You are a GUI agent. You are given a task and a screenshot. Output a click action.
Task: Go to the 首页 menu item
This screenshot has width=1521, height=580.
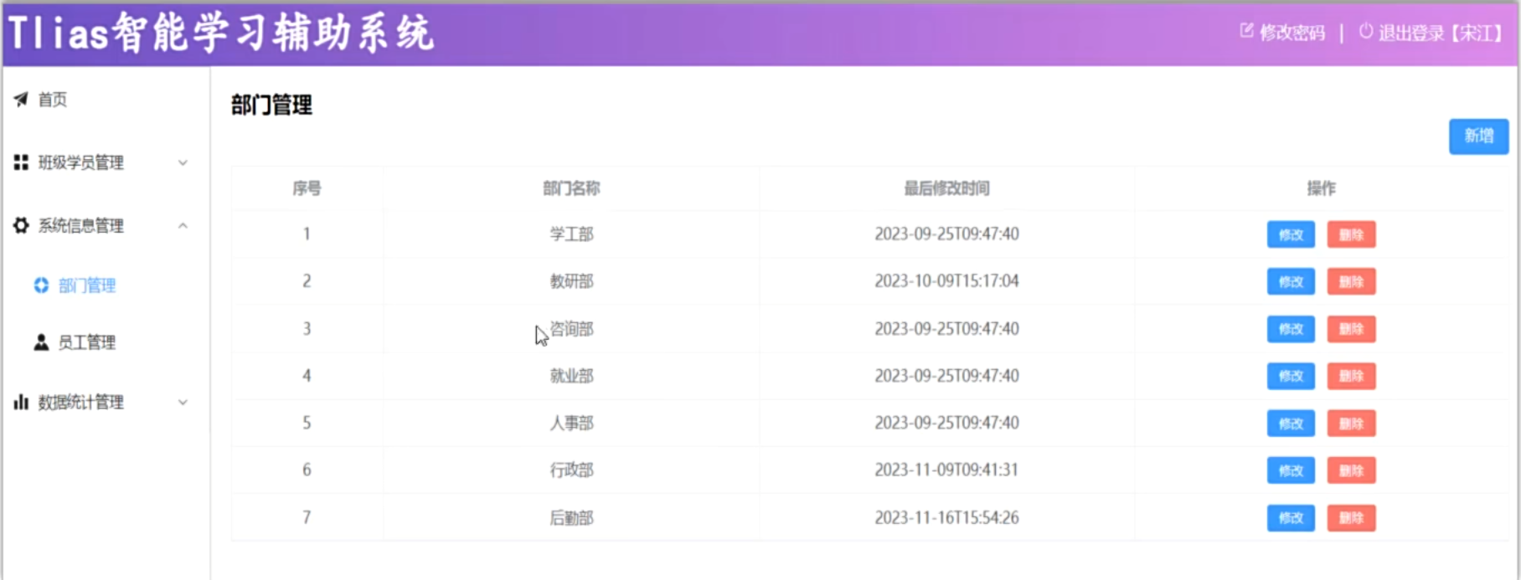point(53,100)
